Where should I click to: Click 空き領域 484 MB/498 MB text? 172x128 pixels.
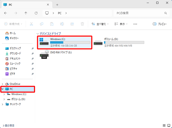(118, 46)
